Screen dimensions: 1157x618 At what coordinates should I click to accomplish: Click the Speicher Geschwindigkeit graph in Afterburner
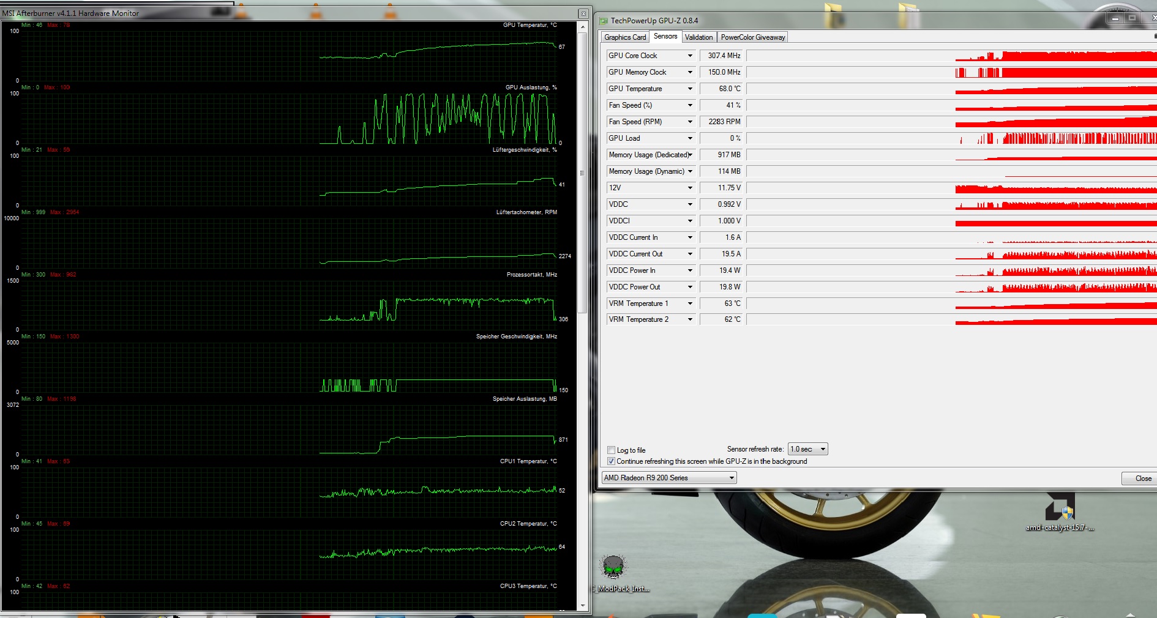[x=289, y=368]
